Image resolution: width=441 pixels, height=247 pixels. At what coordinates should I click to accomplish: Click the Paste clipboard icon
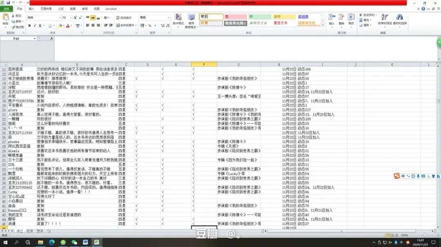pyautogui.click(x=5, y=17)
